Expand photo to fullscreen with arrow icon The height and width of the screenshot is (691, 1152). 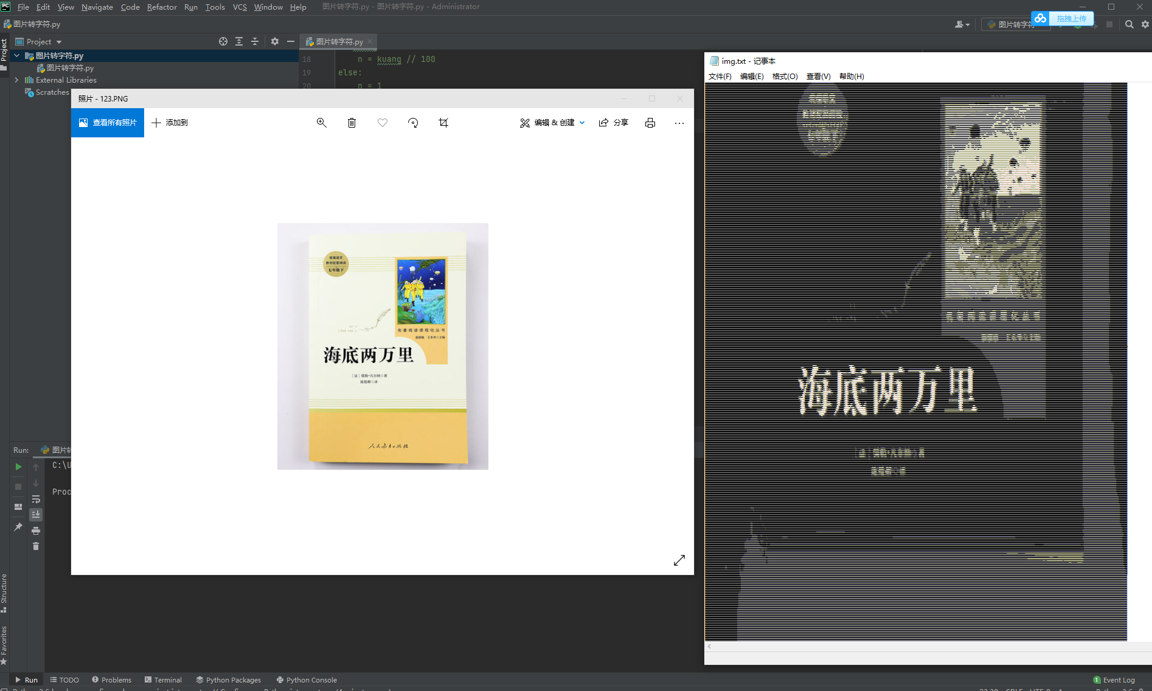click(679, 560)
